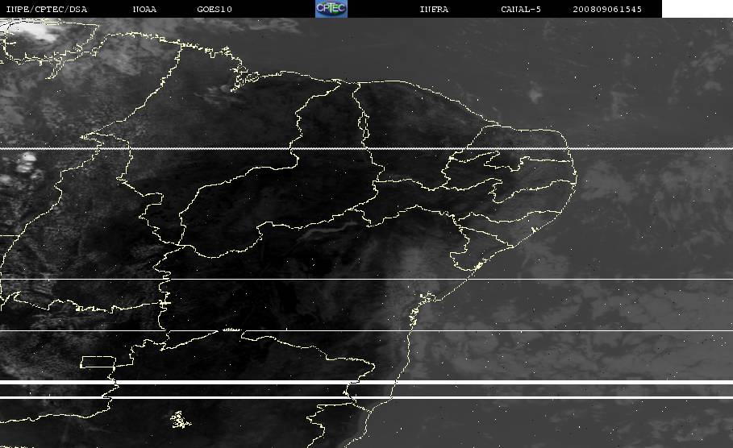Image resolution: width=733 pixels, height=448 pixels.
Task: Click the dotted yellow cluster near bottom
Action: click(180, 420)
